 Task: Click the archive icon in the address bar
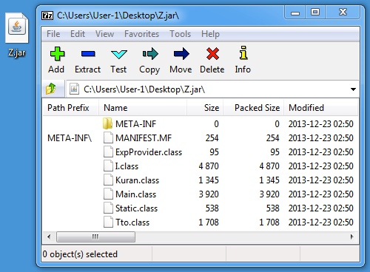pyautogui.click(x=74, y=89)
